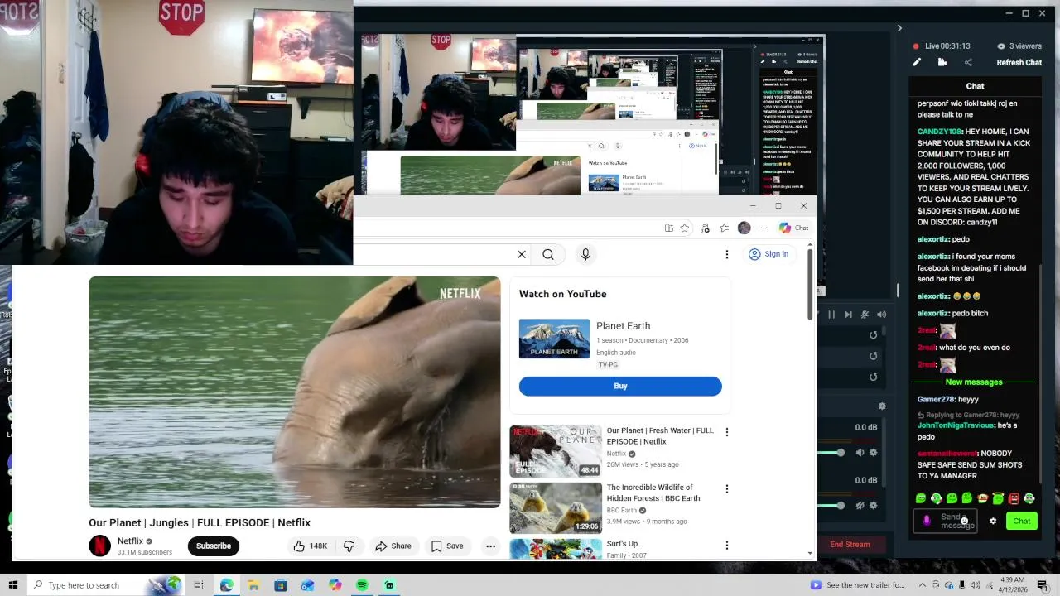Click the bottom reset arrow icon in streaming app
The image size is (1060, 596).
coord(873,377)
